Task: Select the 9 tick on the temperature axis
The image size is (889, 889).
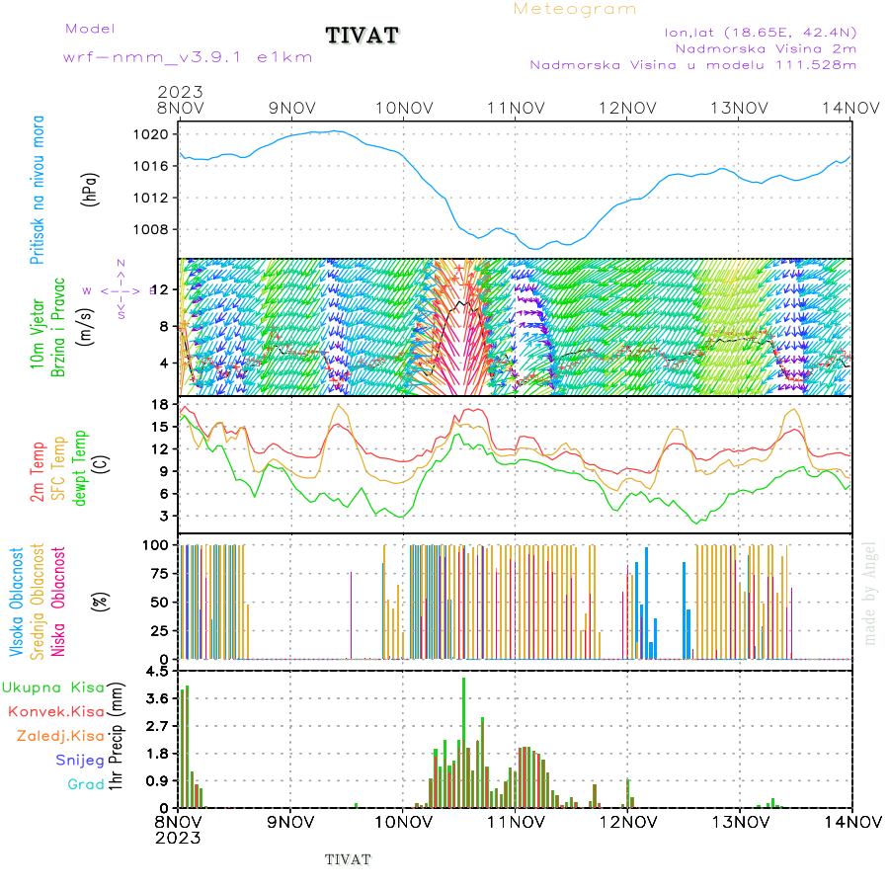Action: pyautogui.click(x=164, y=472)
